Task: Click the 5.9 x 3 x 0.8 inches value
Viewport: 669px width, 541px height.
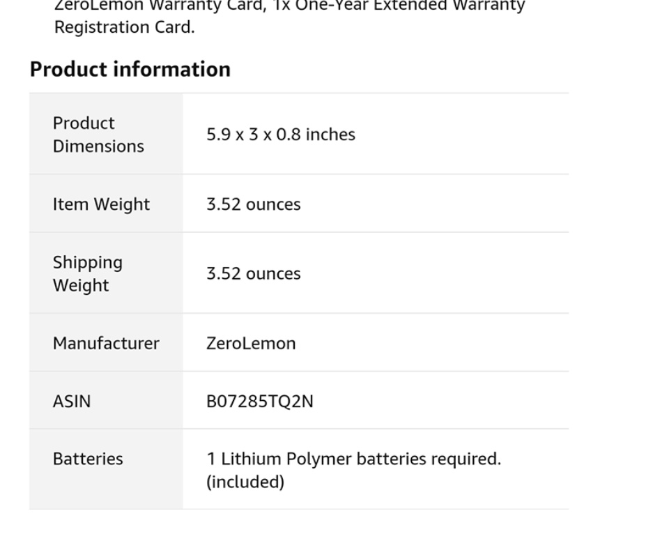Action: tap(280, 135)
